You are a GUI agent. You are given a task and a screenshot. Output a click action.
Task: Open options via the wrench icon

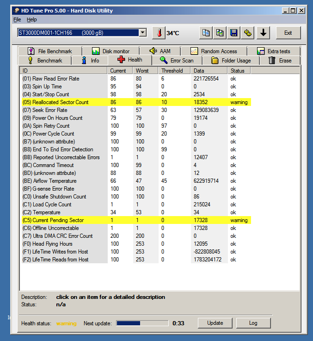(248, 33)
